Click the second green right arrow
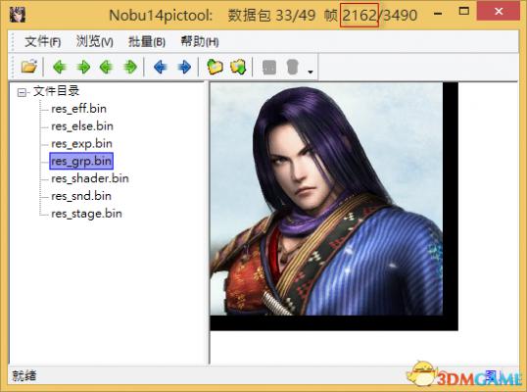Image resolution: width=527 pixels, height=392 pixels. [130, 67]
